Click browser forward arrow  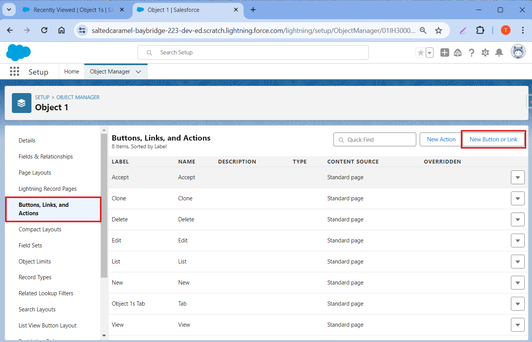[27, 30]
